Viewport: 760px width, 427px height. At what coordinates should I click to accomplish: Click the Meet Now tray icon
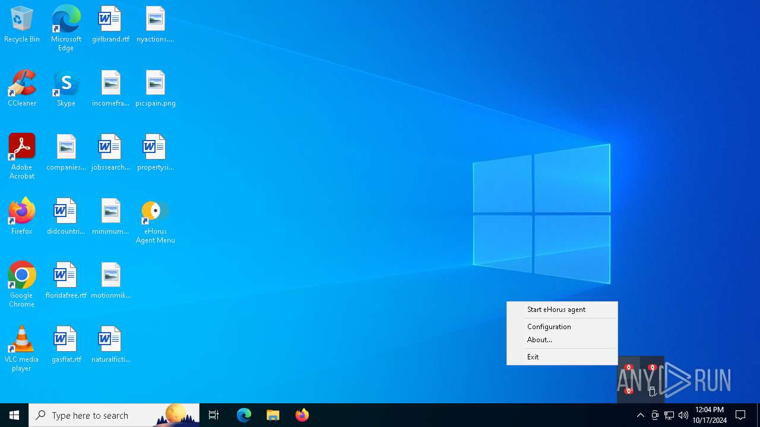(x=655, y=415)
